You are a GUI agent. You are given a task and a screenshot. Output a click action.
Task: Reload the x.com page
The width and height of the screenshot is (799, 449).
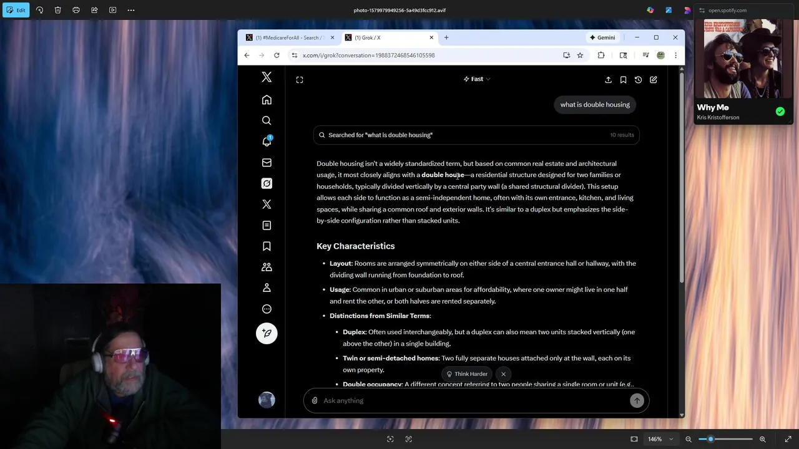click(277, 55)
